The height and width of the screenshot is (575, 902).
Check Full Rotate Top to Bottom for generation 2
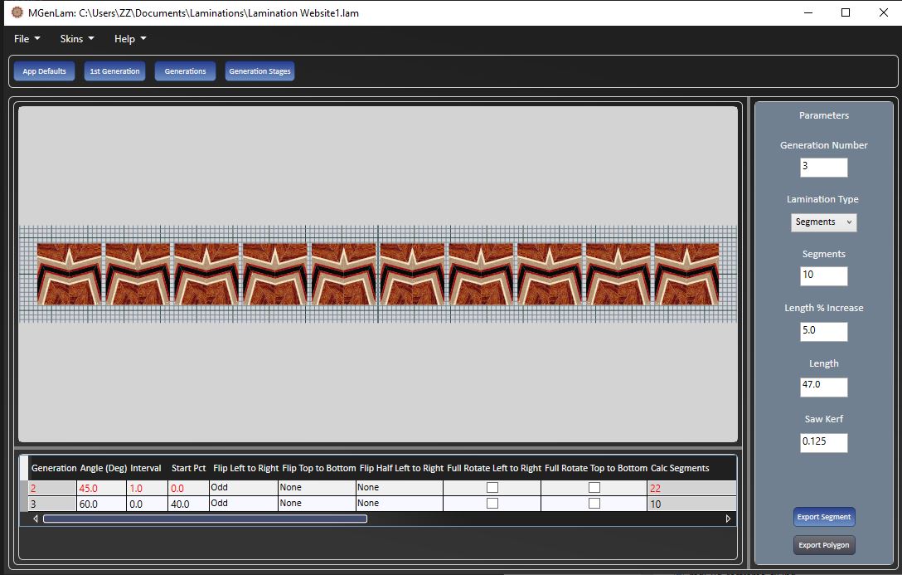[x=594, y=488]
